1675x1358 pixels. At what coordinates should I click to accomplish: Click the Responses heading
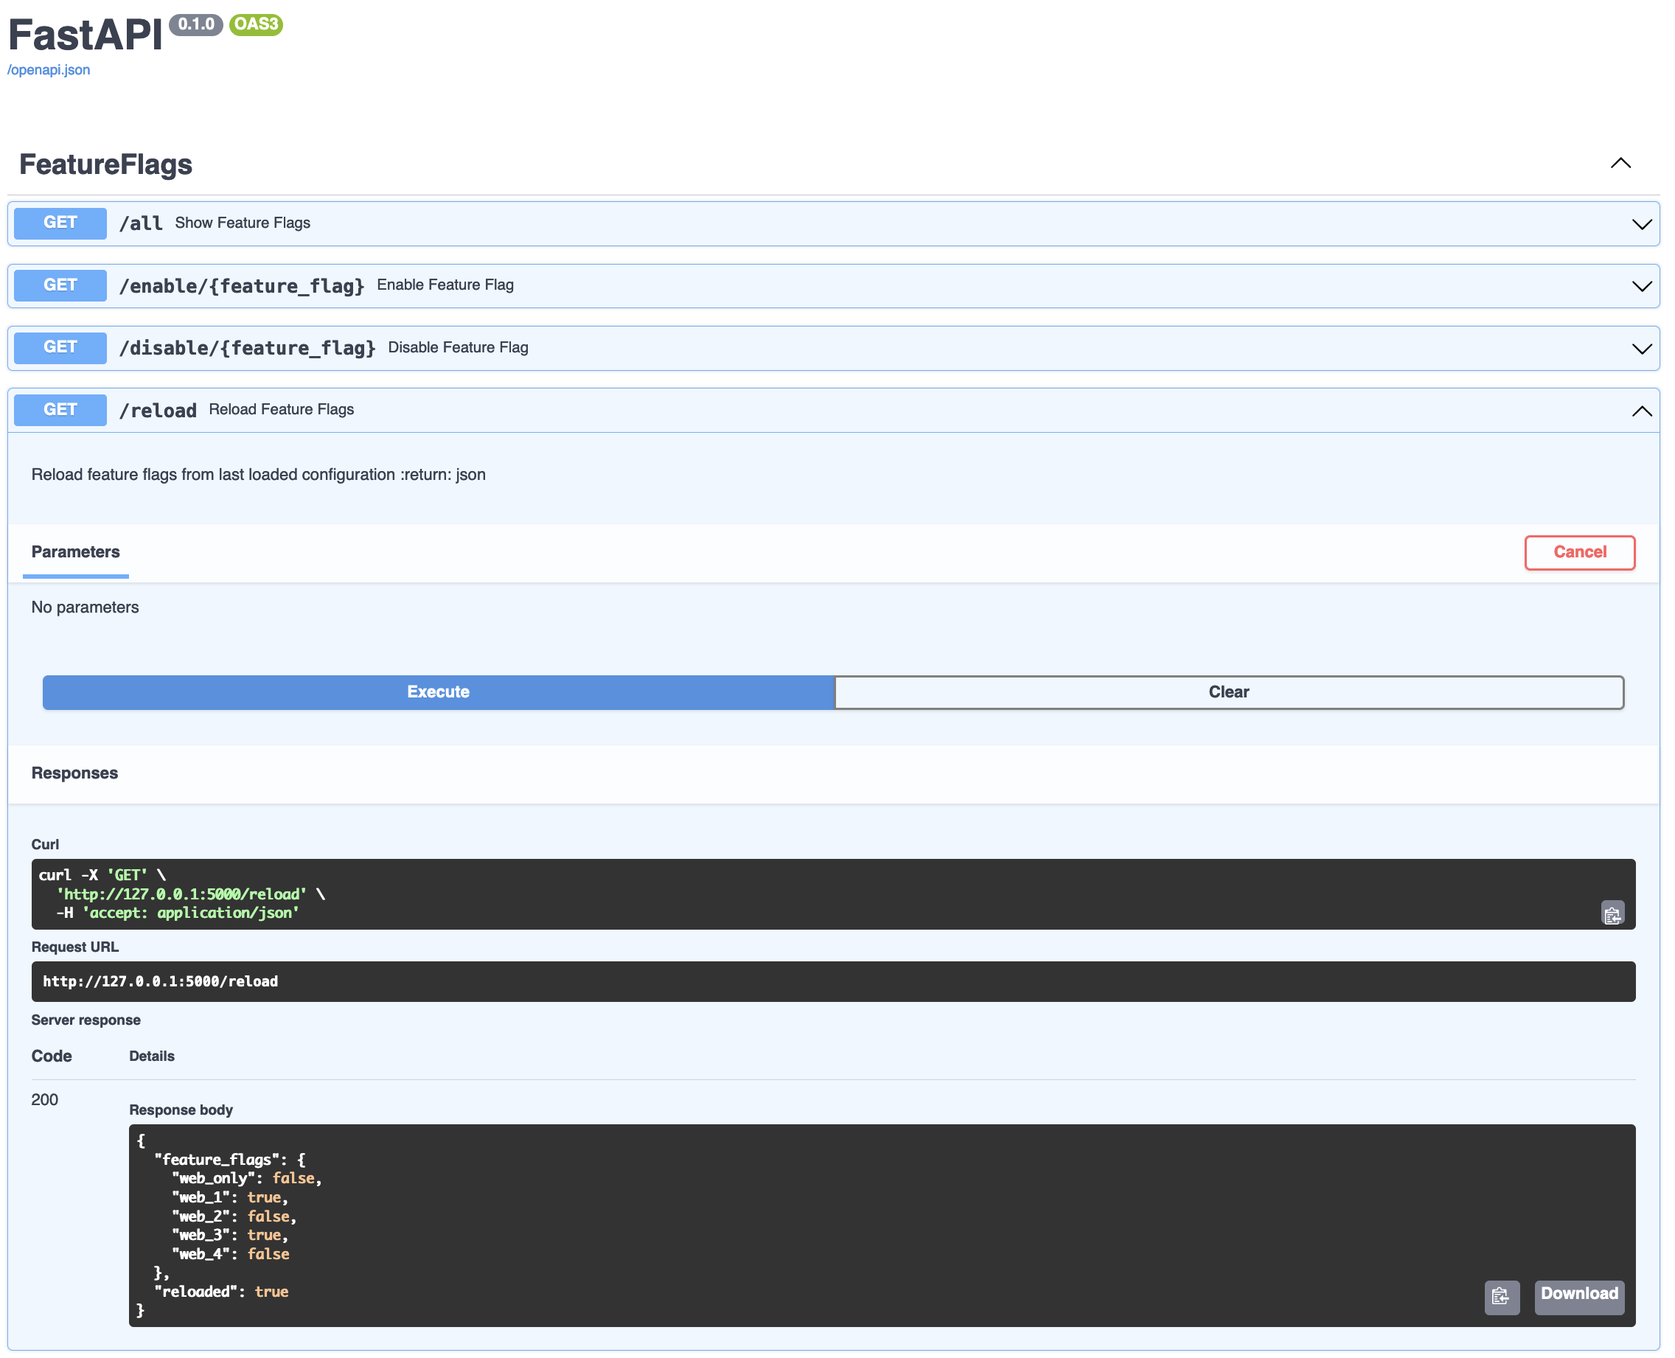(75, 773)
